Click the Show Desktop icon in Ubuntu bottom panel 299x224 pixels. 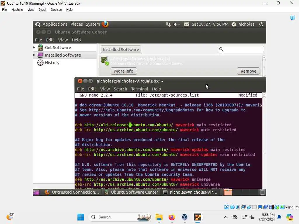coord(36,192)
